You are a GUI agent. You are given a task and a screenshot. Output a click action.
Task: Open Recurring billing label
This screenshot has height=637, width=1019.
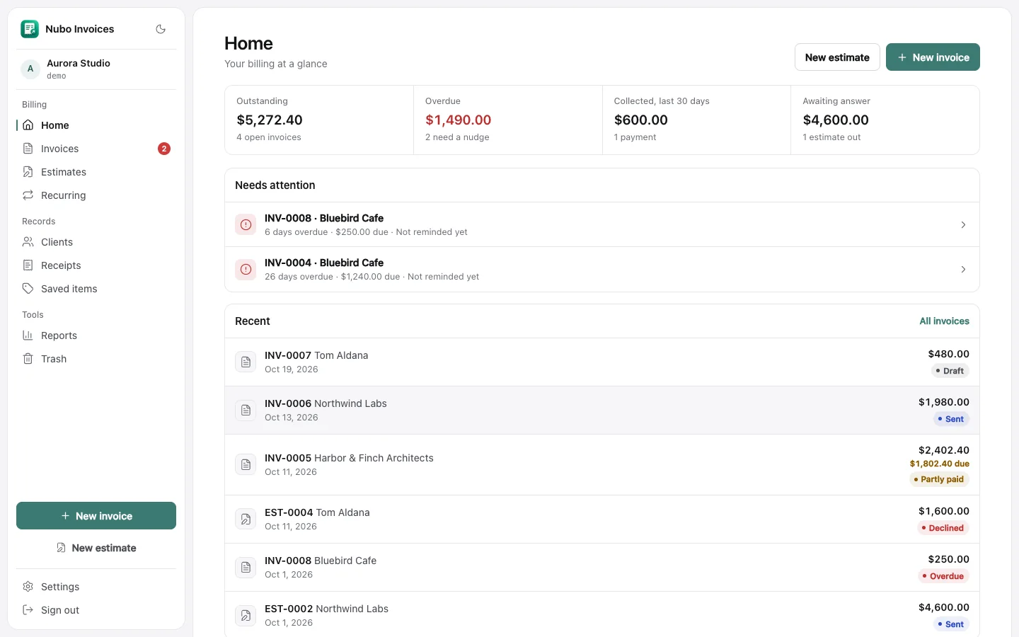point(64,195)
